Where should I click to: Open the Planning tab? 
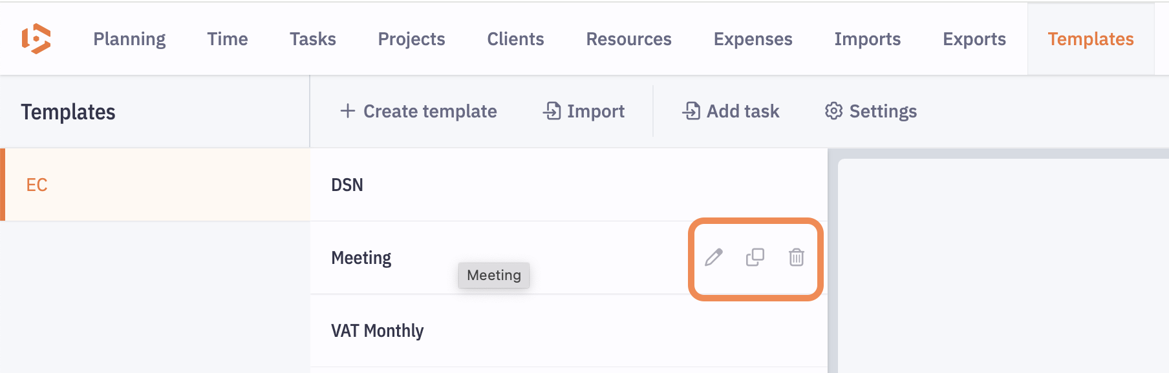[129, 39]
